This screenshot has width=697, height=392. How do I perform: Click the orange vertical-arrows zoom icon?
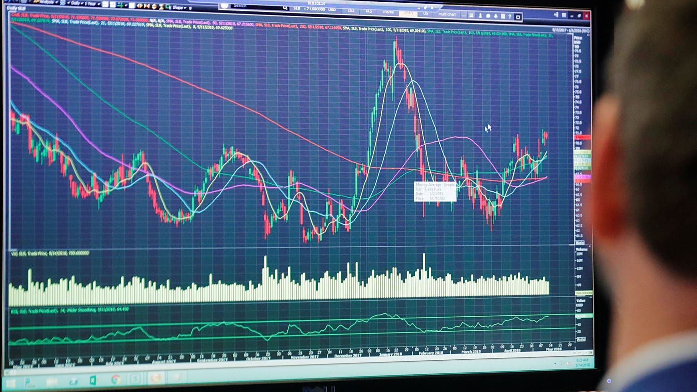pyautogui.click(x=154, y=6)
